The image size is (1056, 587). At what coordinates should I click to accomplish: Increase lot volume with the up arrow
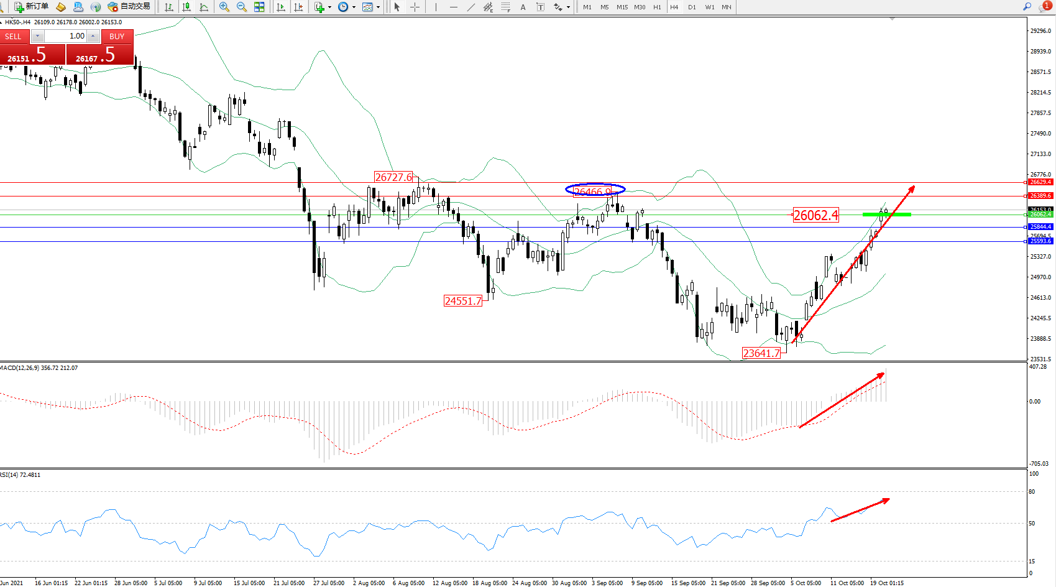[x=93, y=36]
